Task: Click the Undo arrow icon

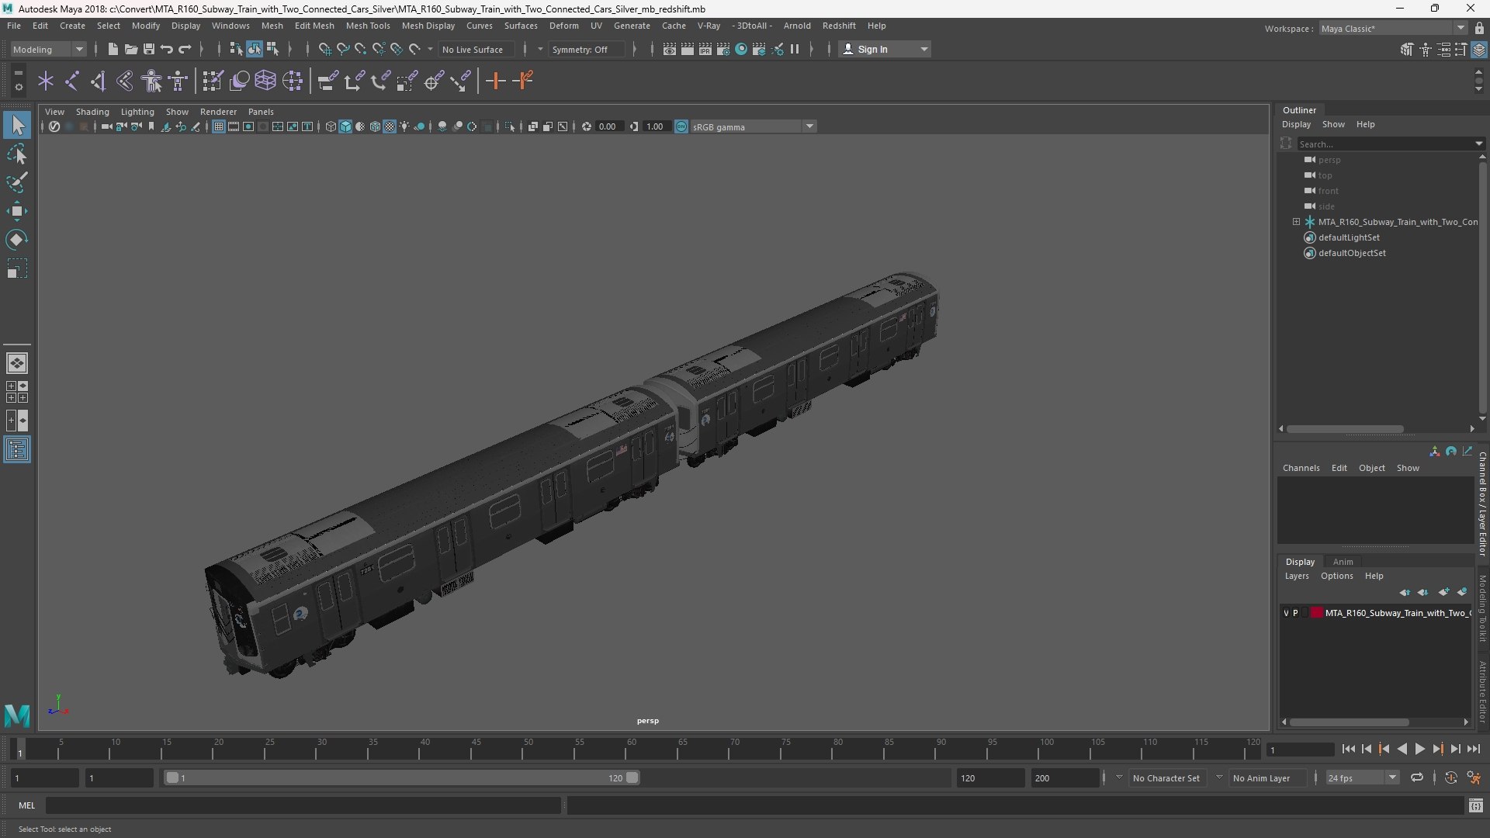Action: pyautogui.click(x=166, y=49)
